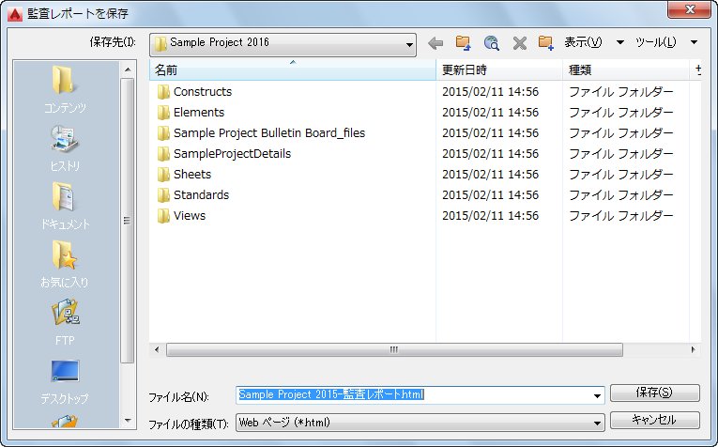Click the places panel scroll up arrow

tap(128, 69)
